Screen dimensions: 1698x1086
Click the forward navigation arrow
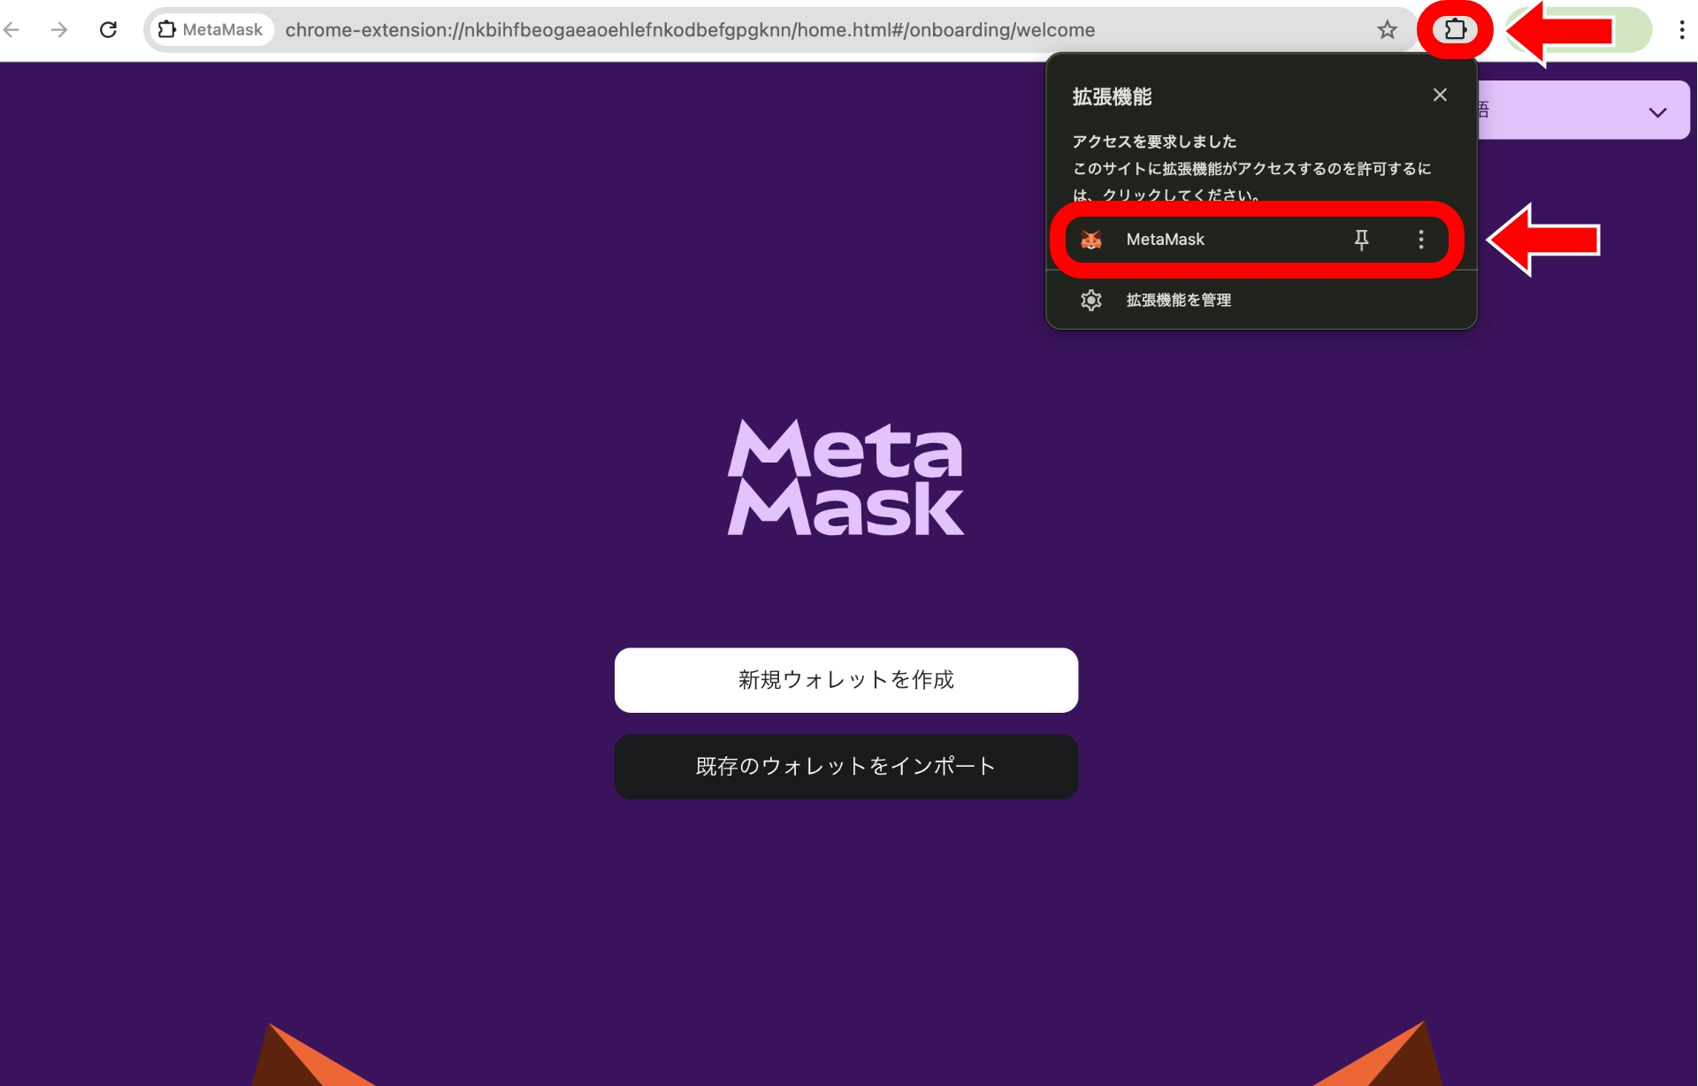pyautogui.click(x=59, y=29)
